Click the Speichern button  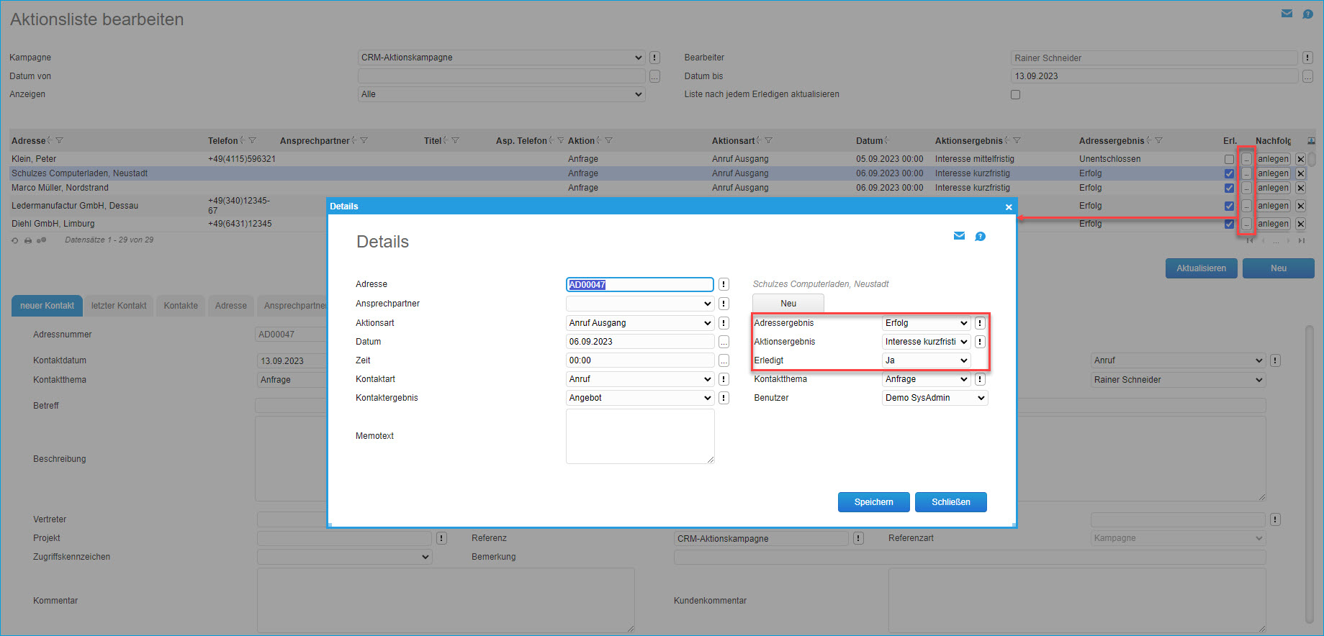pos(873,502)
